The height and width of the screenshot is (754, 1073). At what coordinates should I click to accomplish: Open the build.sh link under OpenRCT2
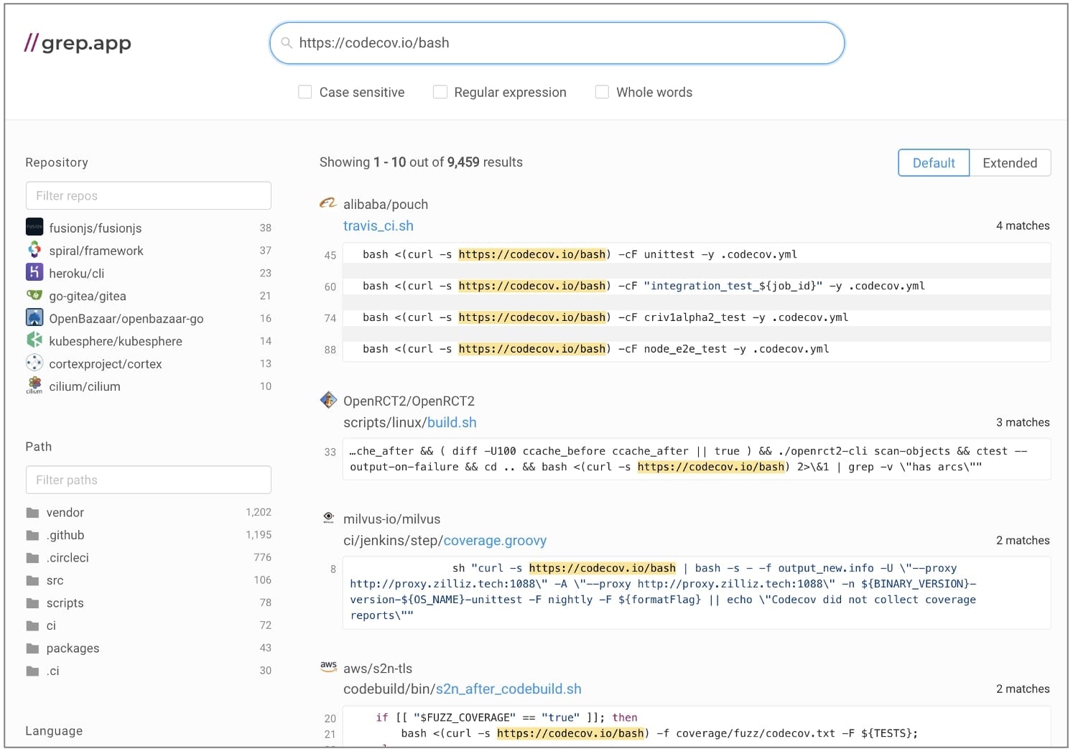coord(452,422)
